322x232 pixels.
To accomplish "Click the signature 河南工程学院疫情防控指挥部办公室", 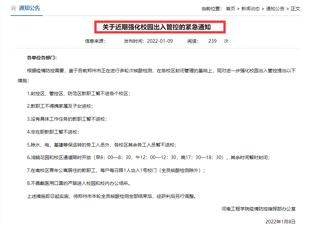I will (258, 209).
